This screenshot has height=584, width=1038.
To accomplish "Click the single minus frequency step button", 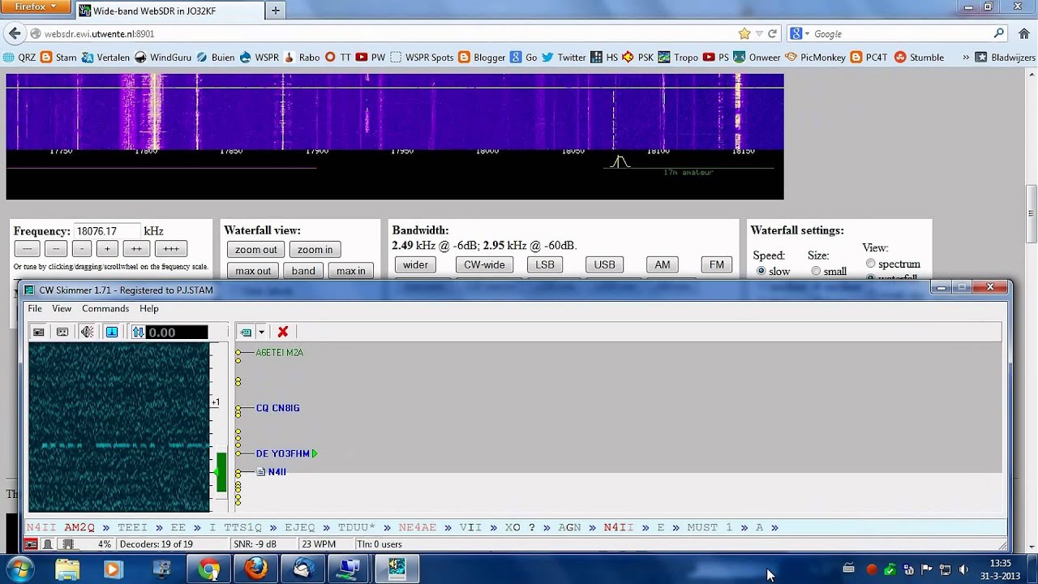I will click(81, 249).
